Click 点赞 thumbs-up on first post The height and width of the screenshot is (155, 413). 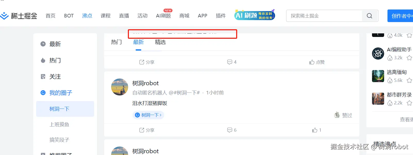point(317,62)
